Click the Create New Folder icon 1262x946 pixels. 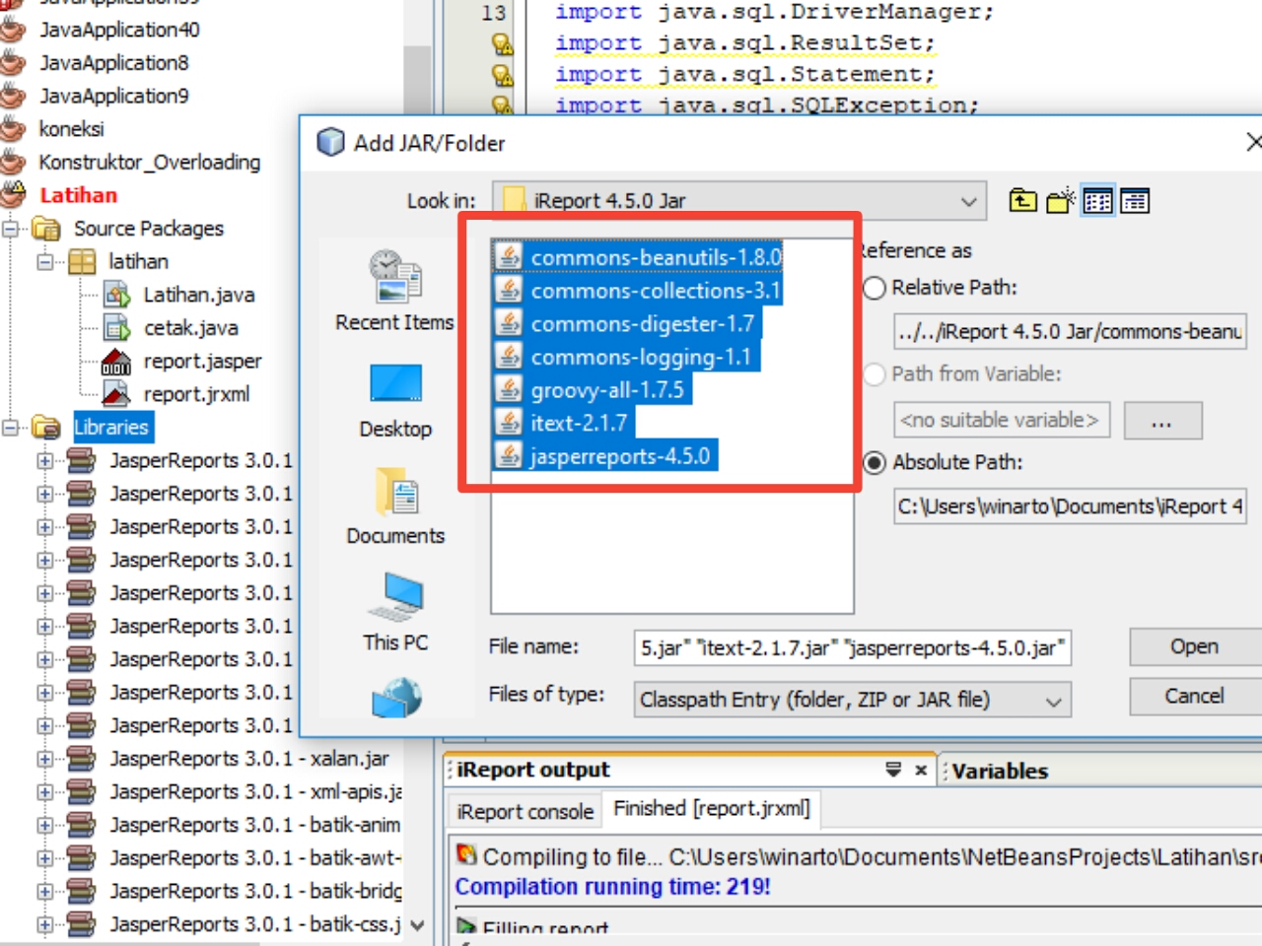point(1060,201)
